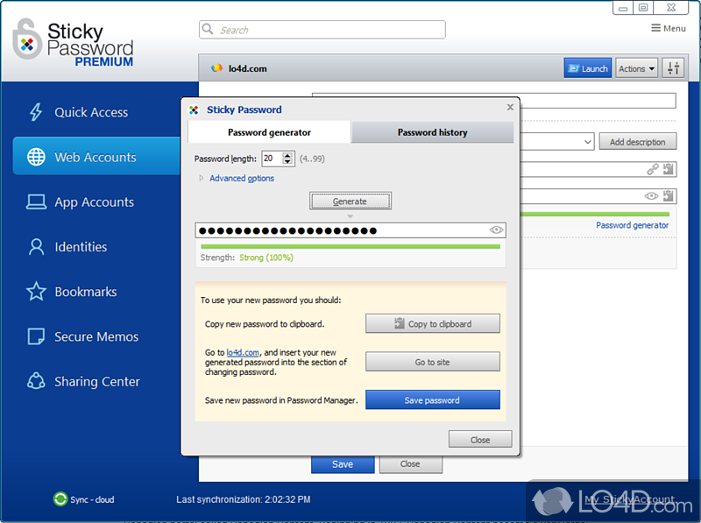
Task: Click Save password button
Action: coord(432,400)
